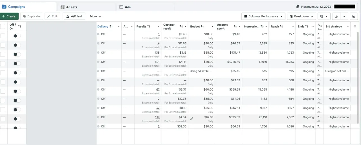
Task: Click the green Create button
Action: tap(9, 16)
